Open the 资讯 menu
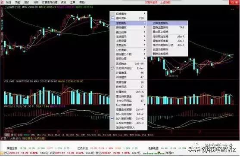This screenshot has height=157, width=240. click(63, 2)
